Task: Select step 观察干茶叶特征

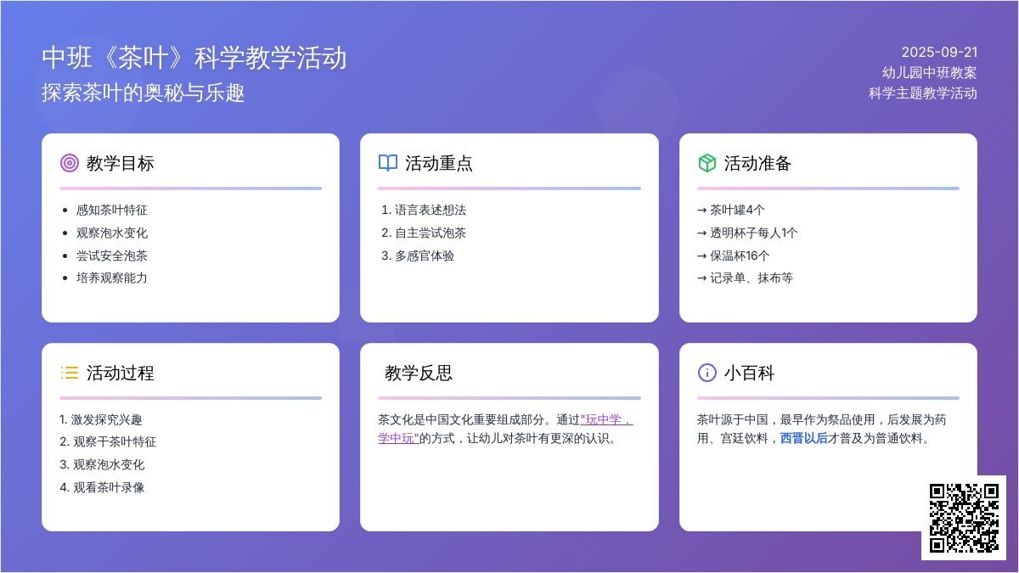Action: point(114,441)
